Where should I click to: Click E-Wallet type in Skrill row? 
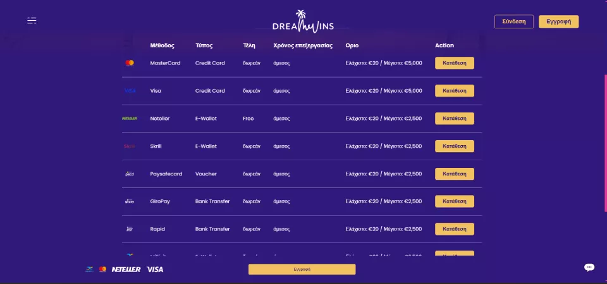pyautogui.click(x=206, y=146)
